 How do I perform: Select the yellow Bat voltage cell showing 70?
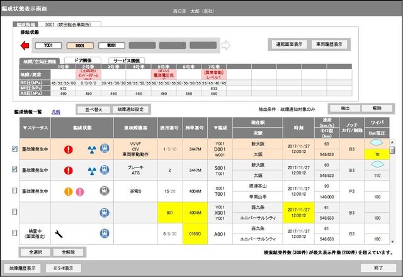(x=377, y=154)
